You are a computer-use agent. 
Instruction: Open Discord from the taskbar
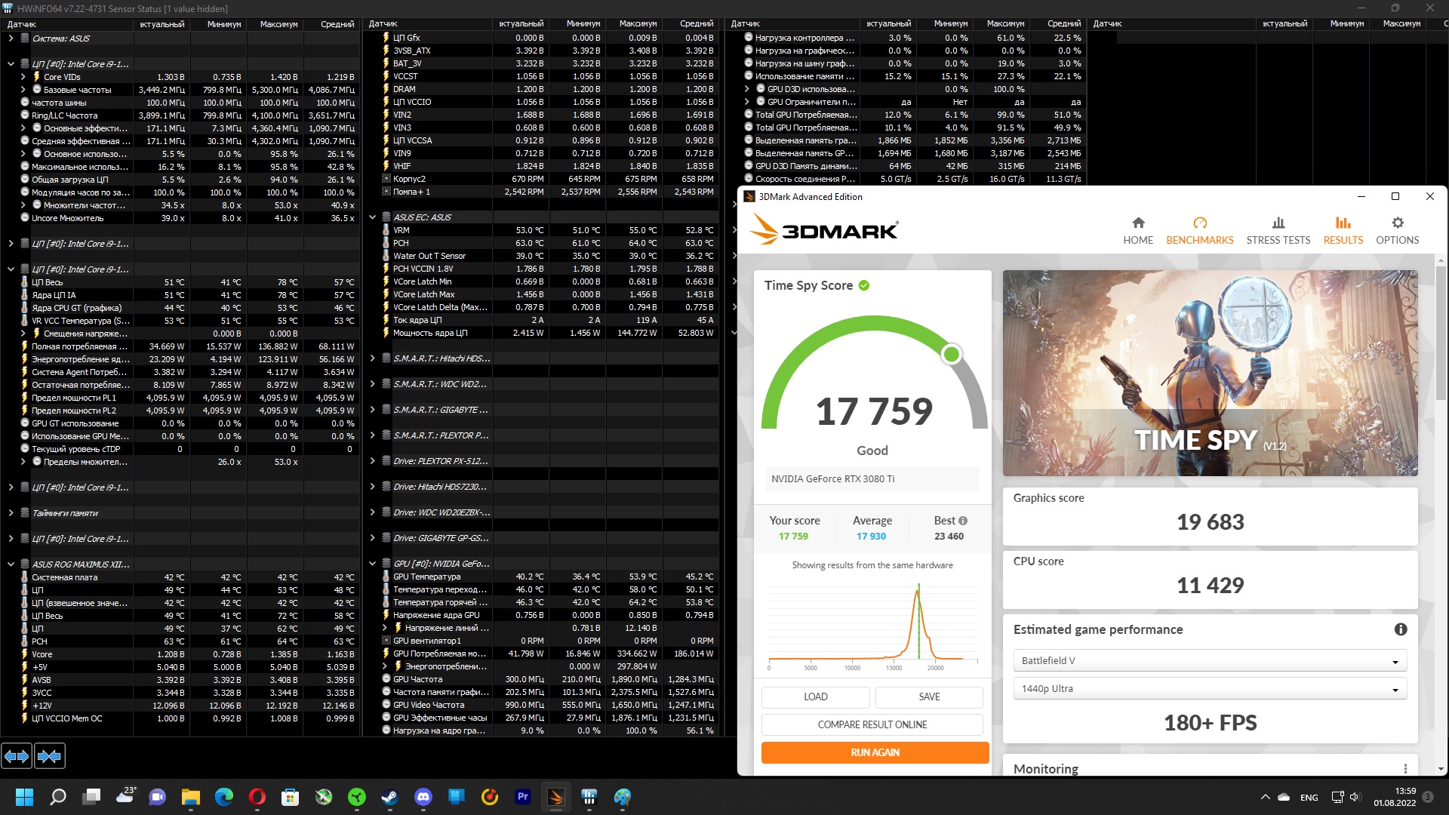tap(423, 797)
